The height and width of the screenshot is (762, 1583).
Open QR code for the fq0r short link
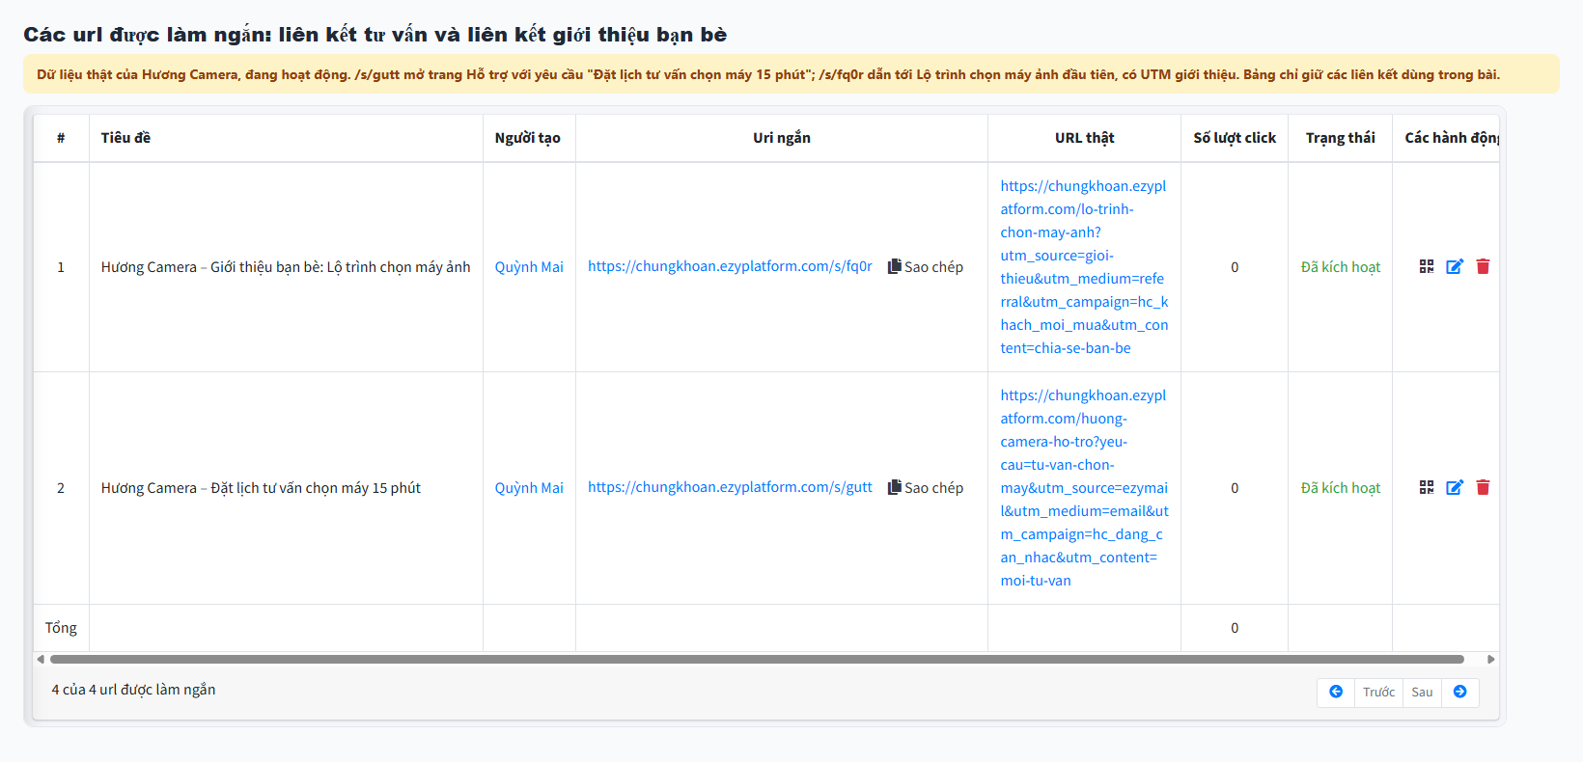pyautogui.click(x=1427, y=266)
